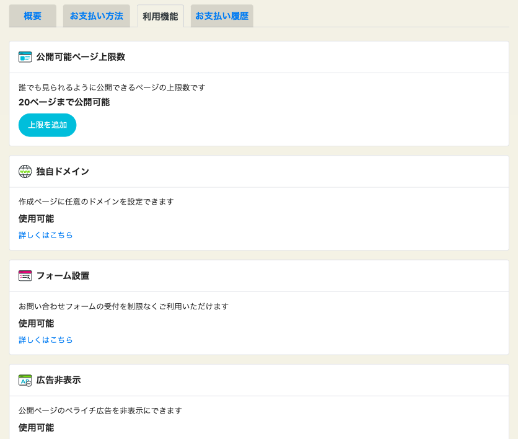Click the www globe icon beside 独自ドメイン
The width and height of the screenshot is (518, 439).
coord(25,171)
